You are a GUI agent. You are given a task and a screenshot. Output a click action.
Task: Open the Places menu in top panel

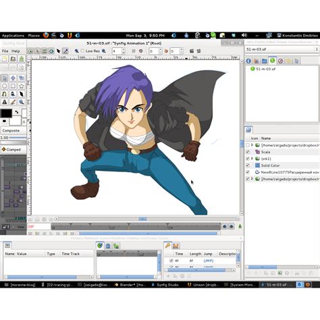tap(34, 36)
